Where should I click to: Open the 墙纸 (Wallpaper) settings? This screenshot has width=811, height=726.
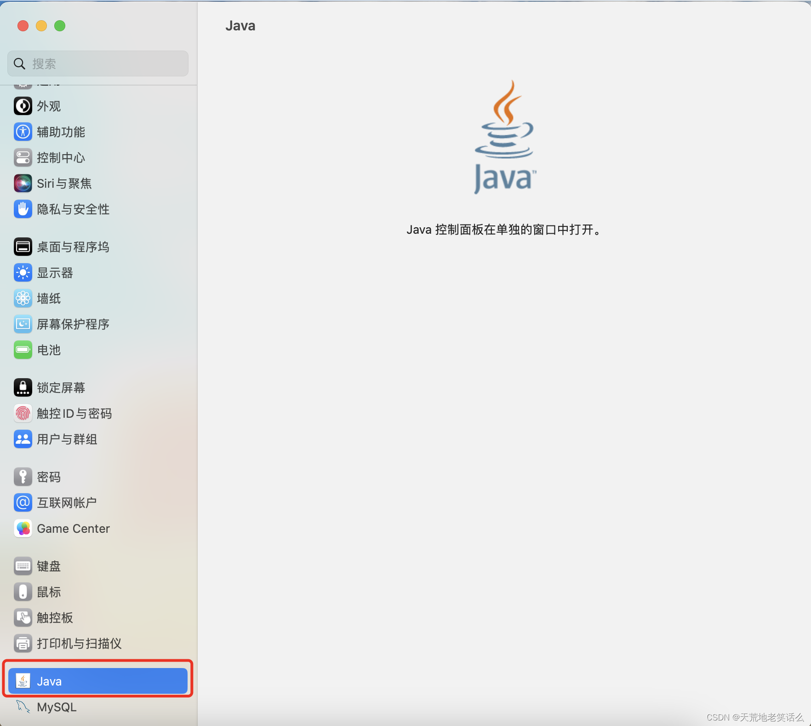(49, 298)
